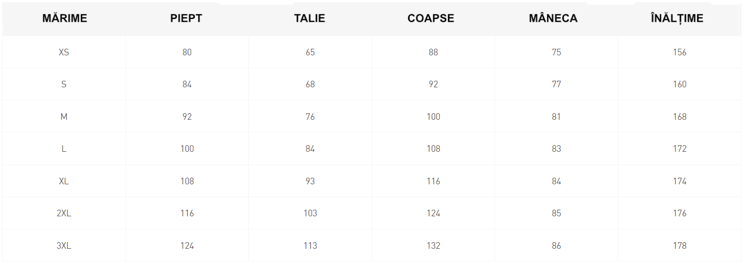The height and width of the screenshot is (264, 745).
Task: Select height value 176 for 2XL
Action: coord(679,213)
